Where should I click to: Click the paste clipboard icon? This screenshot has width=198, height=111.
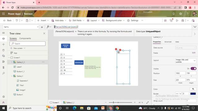tap(27, 20)
